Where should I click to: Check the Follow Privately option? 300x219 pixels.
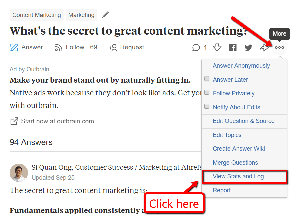pos(207,92)
